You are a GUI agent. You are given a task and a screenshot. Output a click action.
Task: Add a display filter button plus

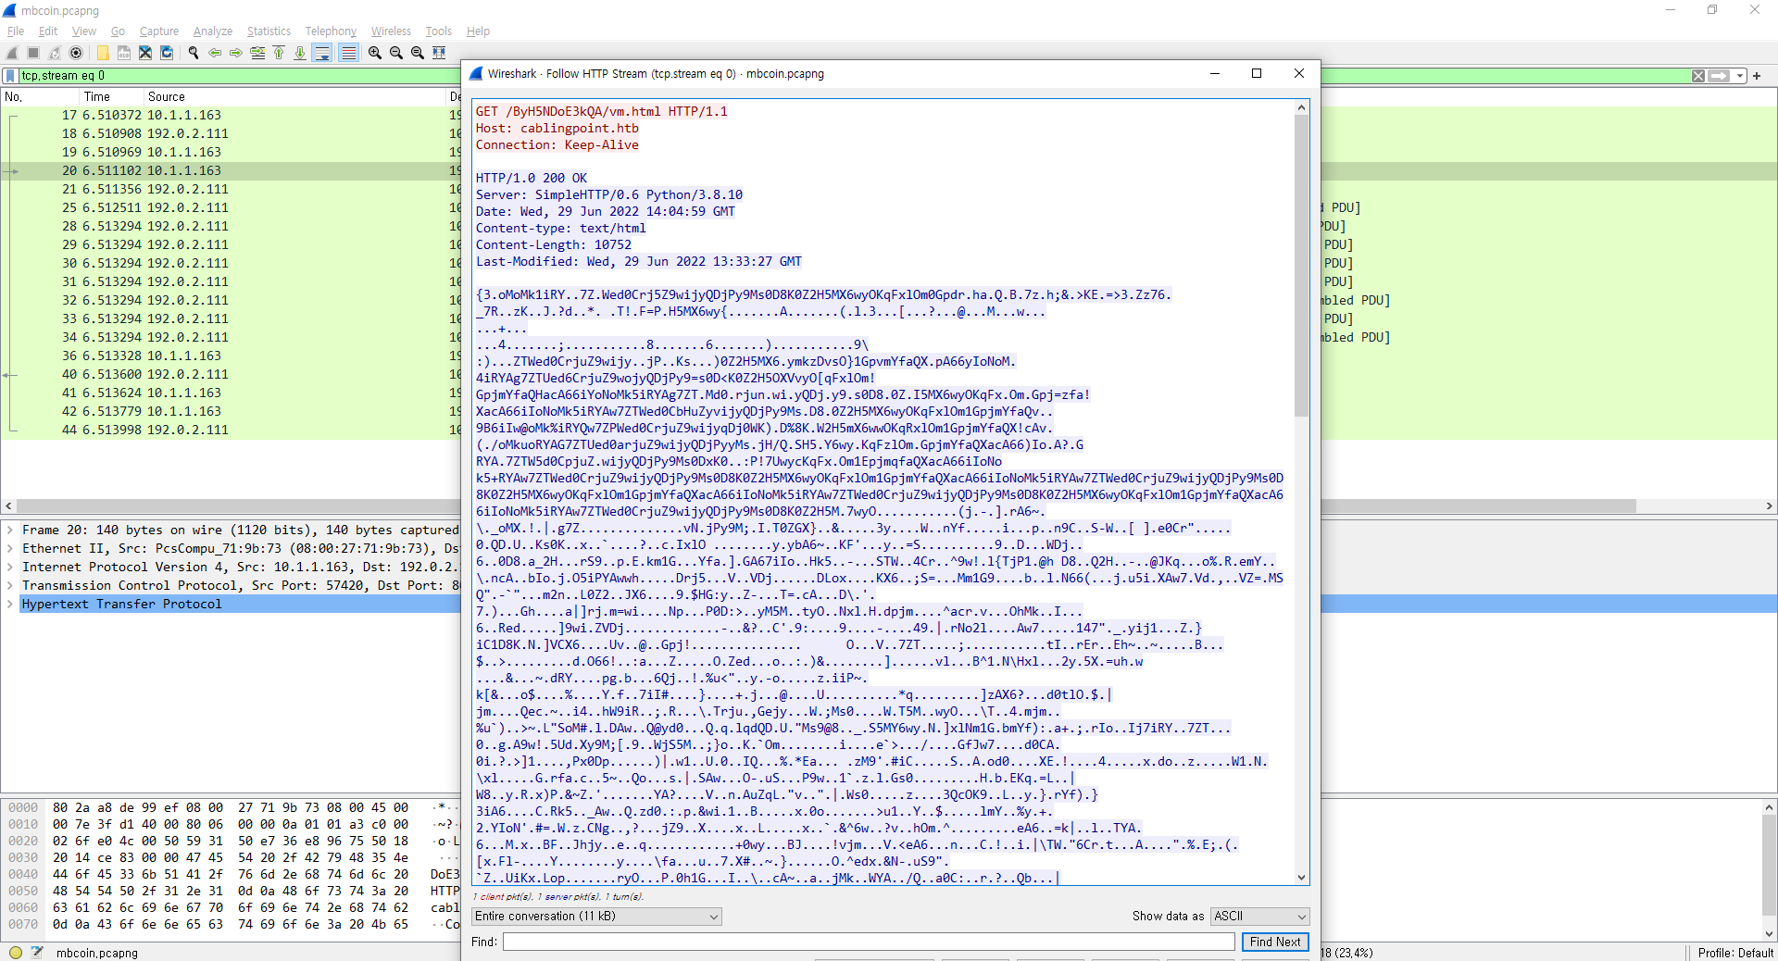(x=1757, y=76)
